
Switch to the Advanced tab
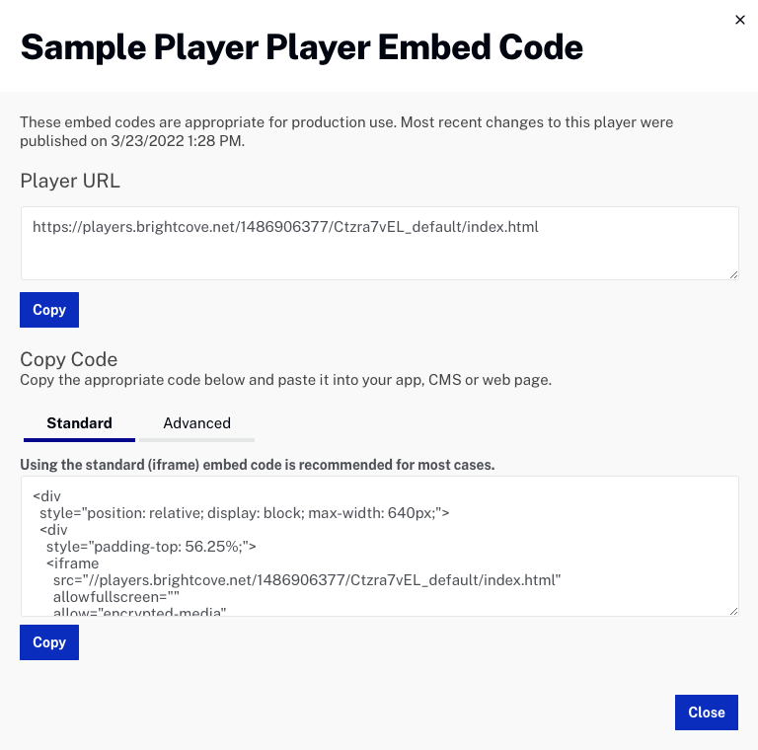coord(196,423)
